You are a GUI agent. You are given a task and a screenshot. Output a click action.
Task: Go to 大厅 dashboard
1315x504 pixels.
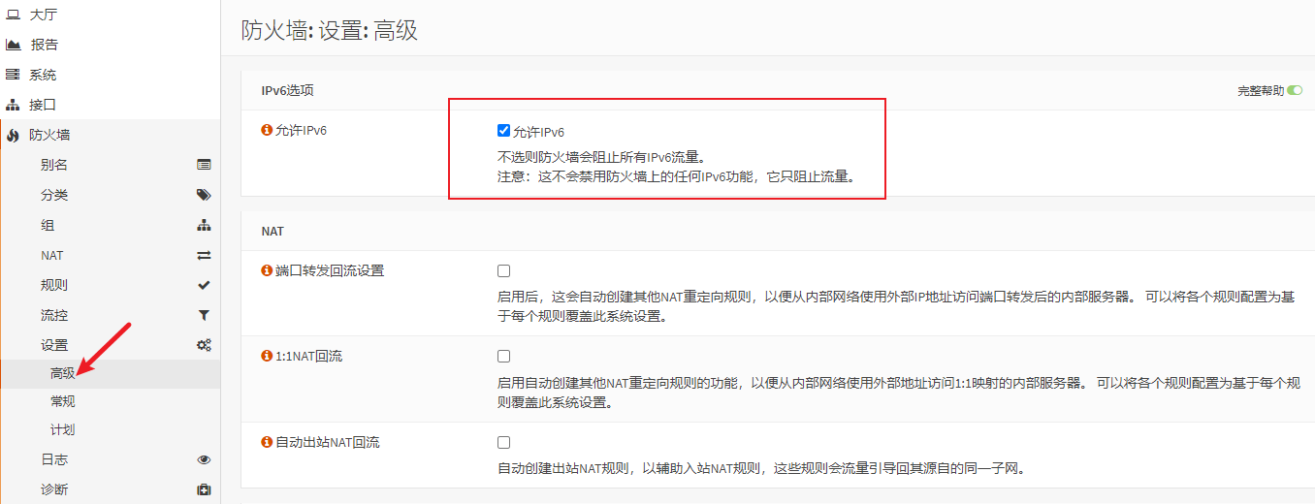[x=43, y=15]
